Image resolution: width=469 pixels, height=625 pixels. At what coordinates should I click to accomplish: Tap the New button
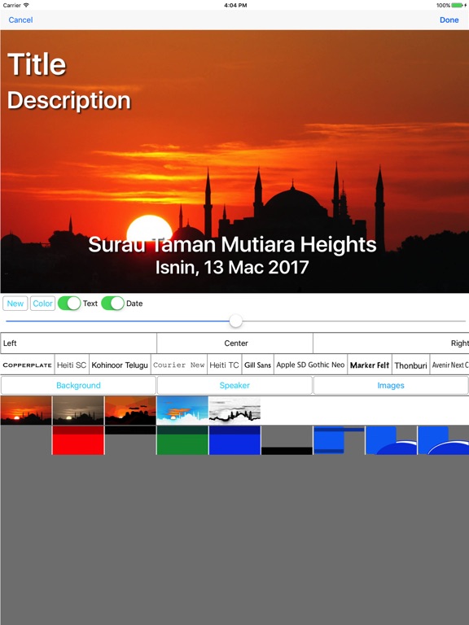point(15,304)
